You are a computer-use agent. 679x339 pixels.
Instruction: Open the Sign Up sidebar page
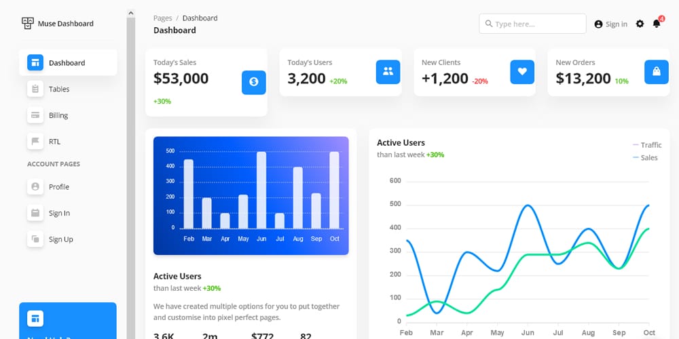pyautogui.click(x=68, y=239)
